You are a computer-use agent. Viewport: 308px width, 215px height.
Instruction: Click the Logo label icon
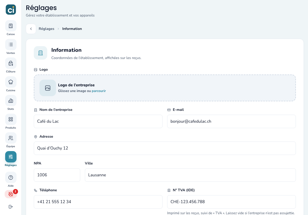pos(36,70)
